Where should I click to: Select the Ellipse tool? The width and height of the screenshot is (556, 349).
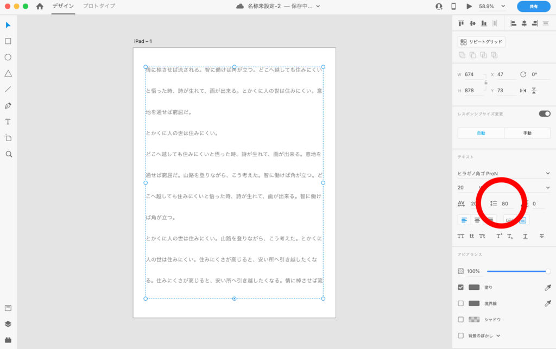pyautogui.click(x=8, y=57)
